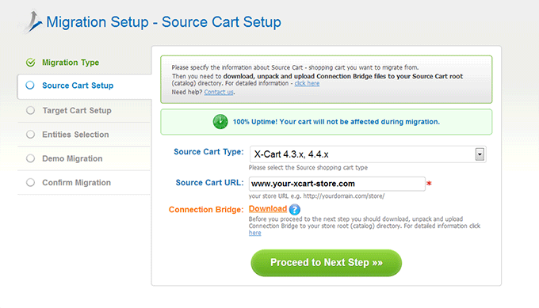
Task: Click the arrow logo beside Migration Setup title
Action: 31,21
